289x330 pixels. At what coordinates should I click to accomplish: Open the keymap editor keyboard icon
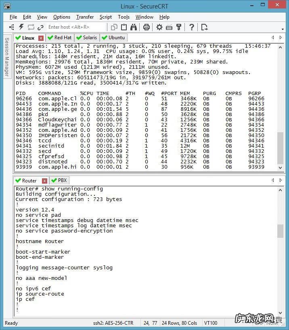pos(169,27)
